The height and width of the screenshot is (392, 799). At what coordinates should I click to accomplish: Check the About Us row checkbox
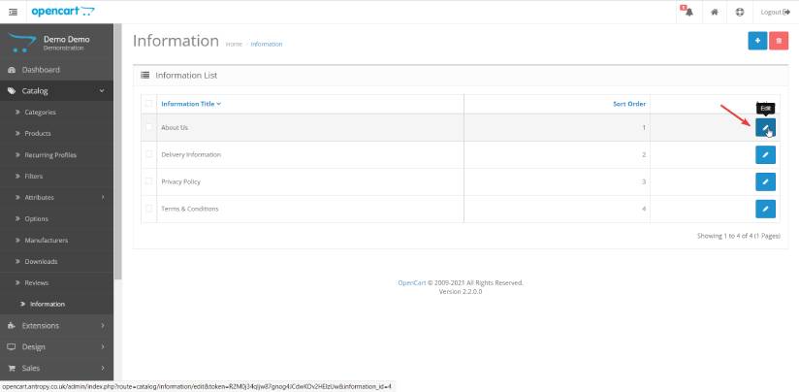click(x=148, y=127)
